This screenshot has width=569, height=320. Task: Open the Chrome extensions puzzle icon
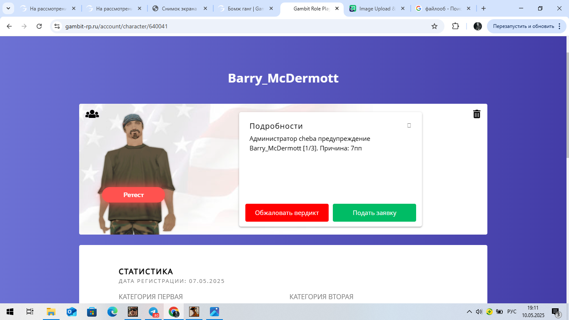[x=455, y=26]
